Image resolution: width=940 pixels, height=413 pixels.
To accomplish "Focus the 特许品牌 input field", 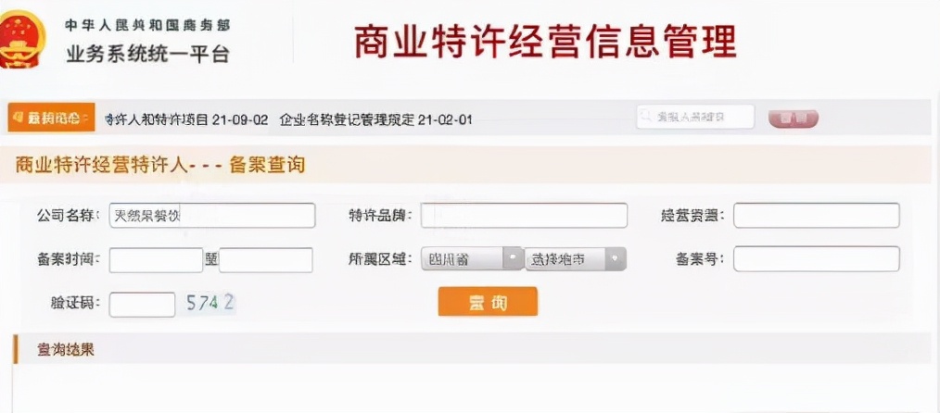I will (x=524, y=216).
